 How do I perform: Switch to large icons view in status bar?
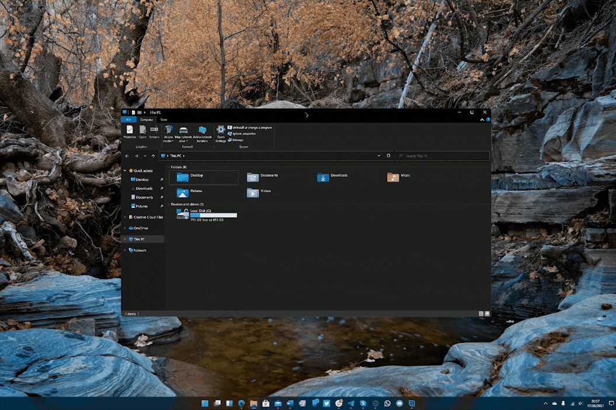487,314
